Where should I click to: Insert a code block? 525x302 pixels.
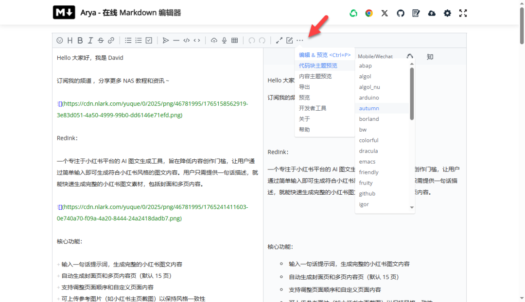[187, 40]
